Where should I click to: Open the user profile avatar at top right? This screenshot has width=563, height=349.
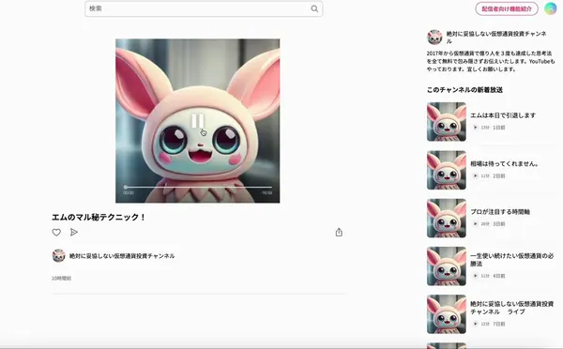pos(550,8)
